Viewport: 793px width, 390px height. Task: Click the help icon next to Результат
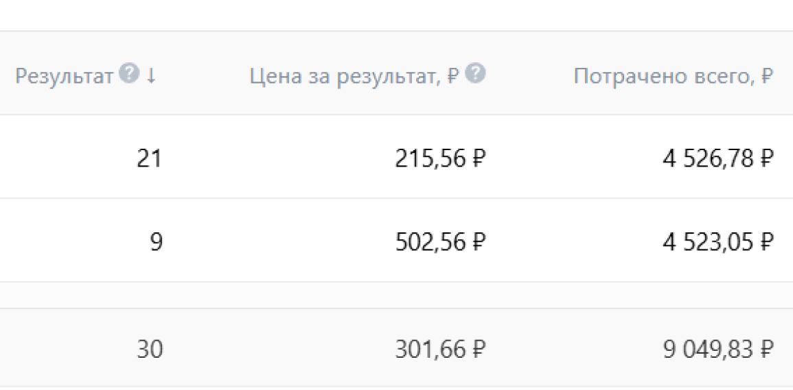(128, 74)
